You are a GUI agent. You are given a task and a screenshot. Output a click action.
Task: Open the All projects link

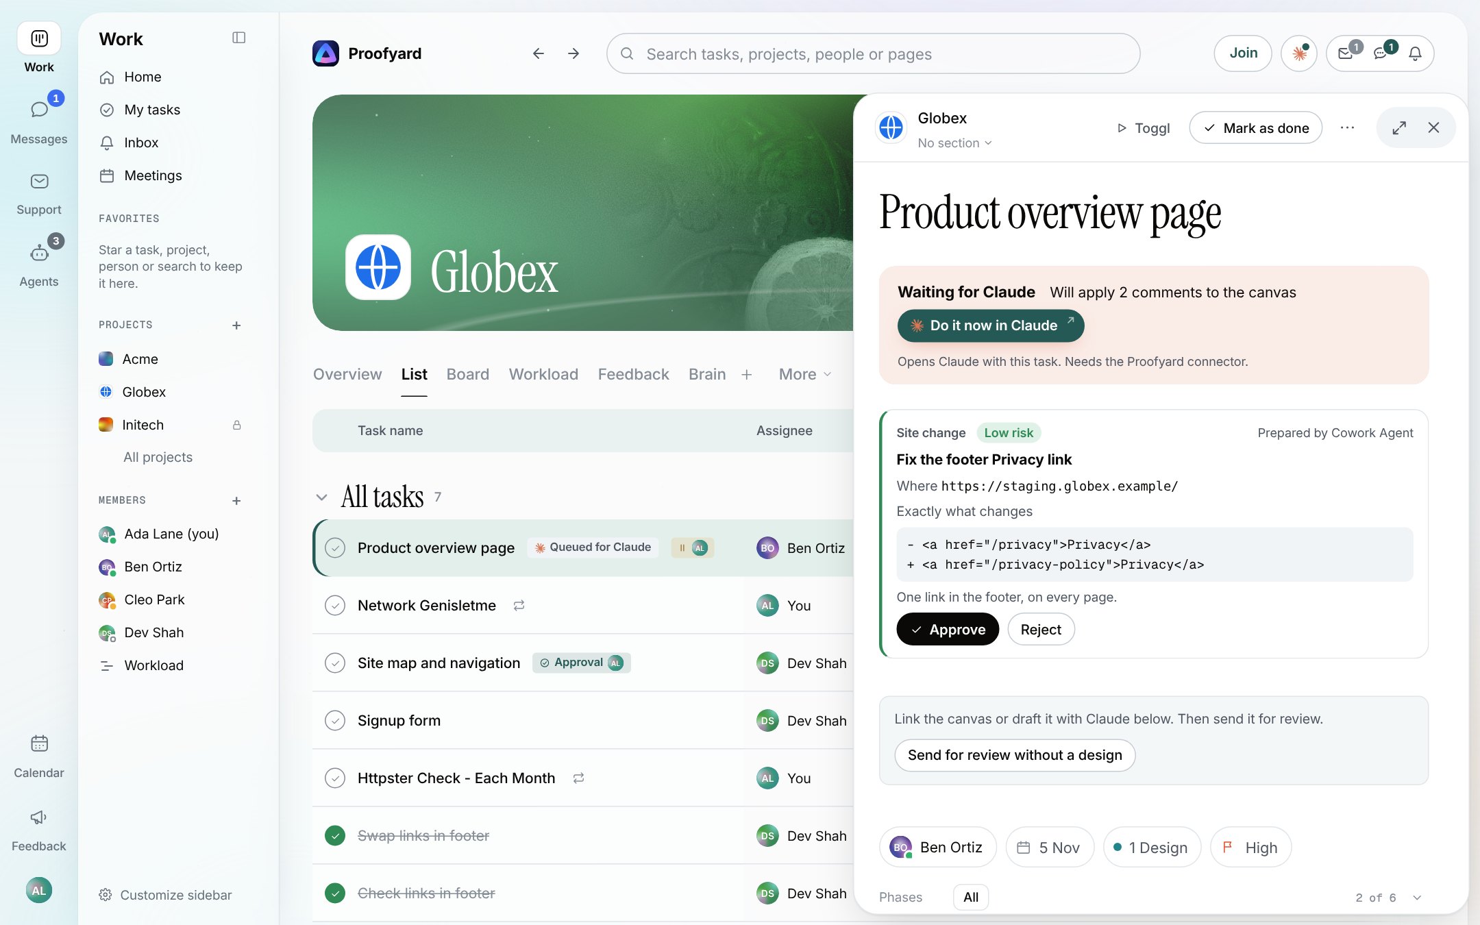click(158, 457)
